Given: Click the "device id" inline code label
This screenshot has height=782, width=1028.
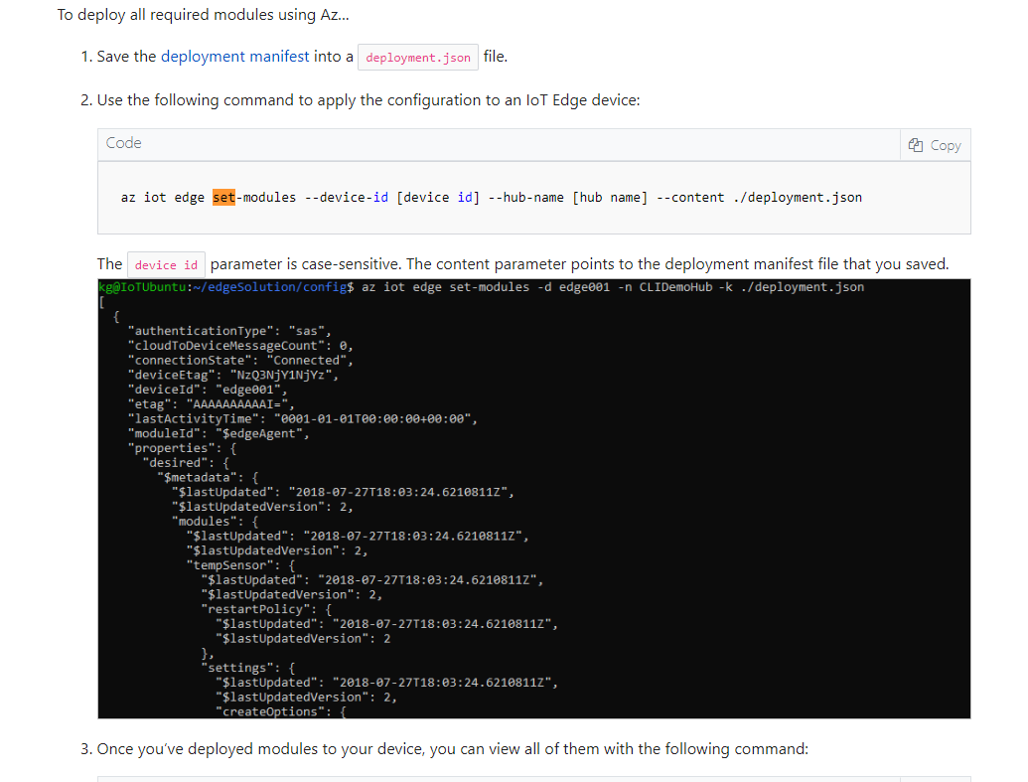Looking at the screenshot, I should point(166,265).
